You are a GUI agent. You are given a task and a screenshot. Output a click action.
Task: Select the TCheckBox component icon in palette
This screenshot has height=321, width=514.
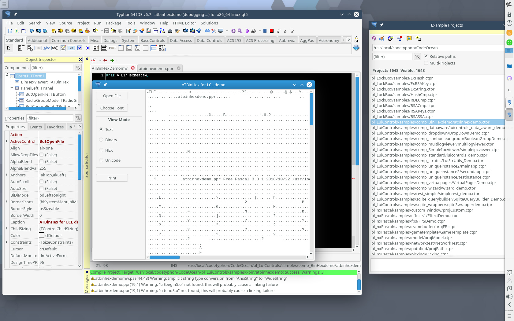pos(80,48)
